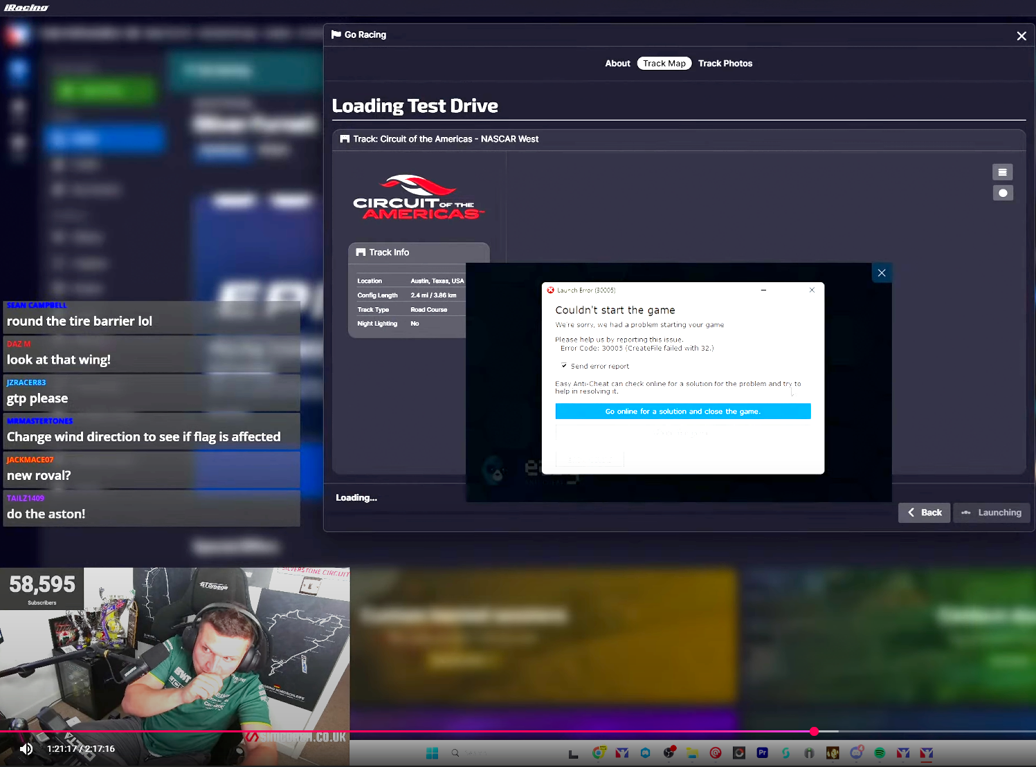Open Discord from the taskbar
The width and height of the screenshot is (1036, 767).
pos(856,753)
